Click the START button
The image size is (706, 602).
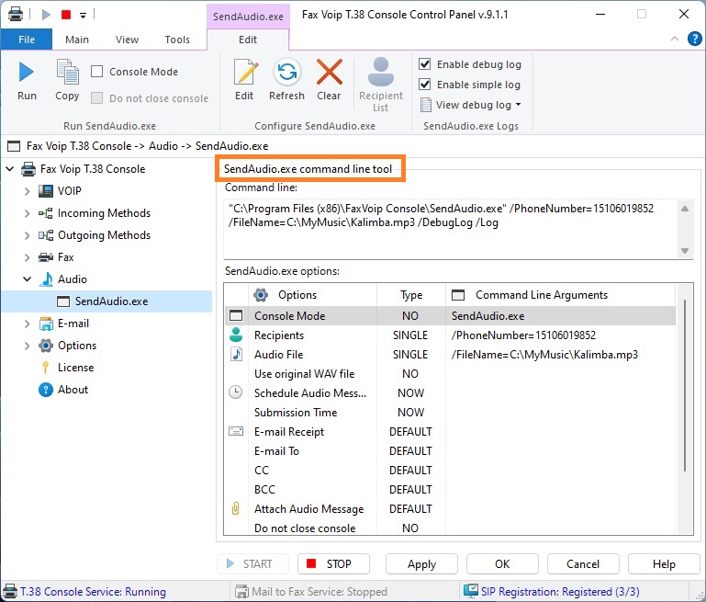point(252,563)
